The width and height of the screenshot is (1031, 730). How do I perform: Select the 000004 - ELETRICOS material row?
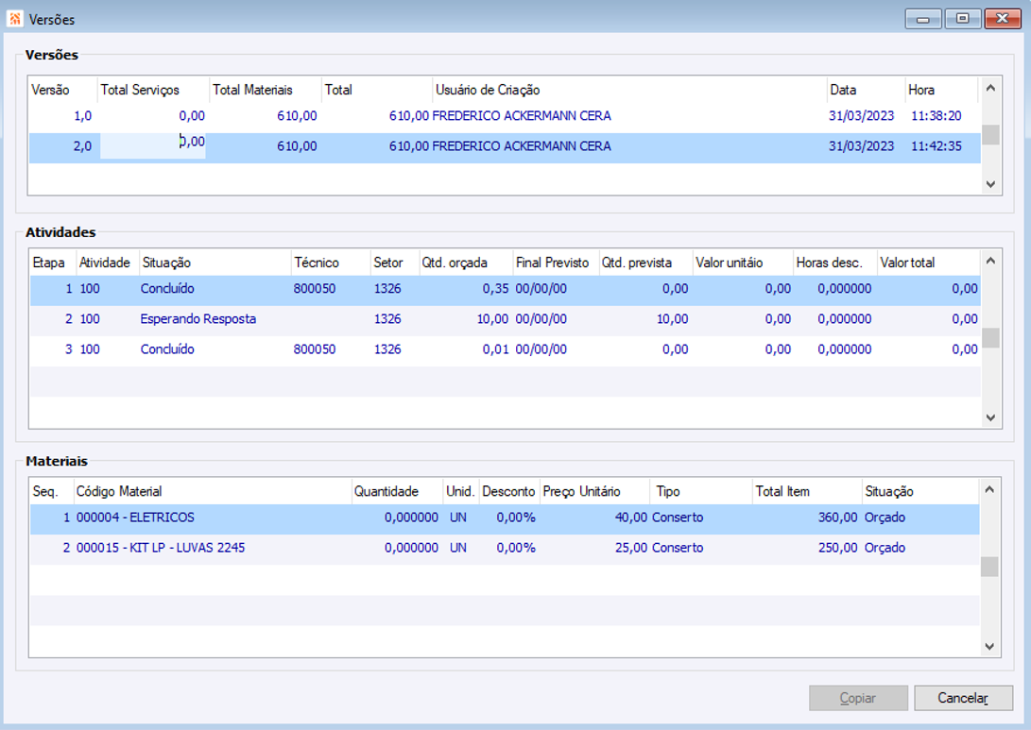135,518
